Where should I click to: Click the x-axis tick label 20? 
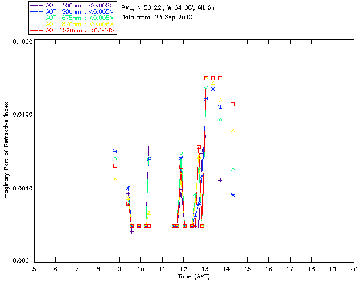pos(354,269)
